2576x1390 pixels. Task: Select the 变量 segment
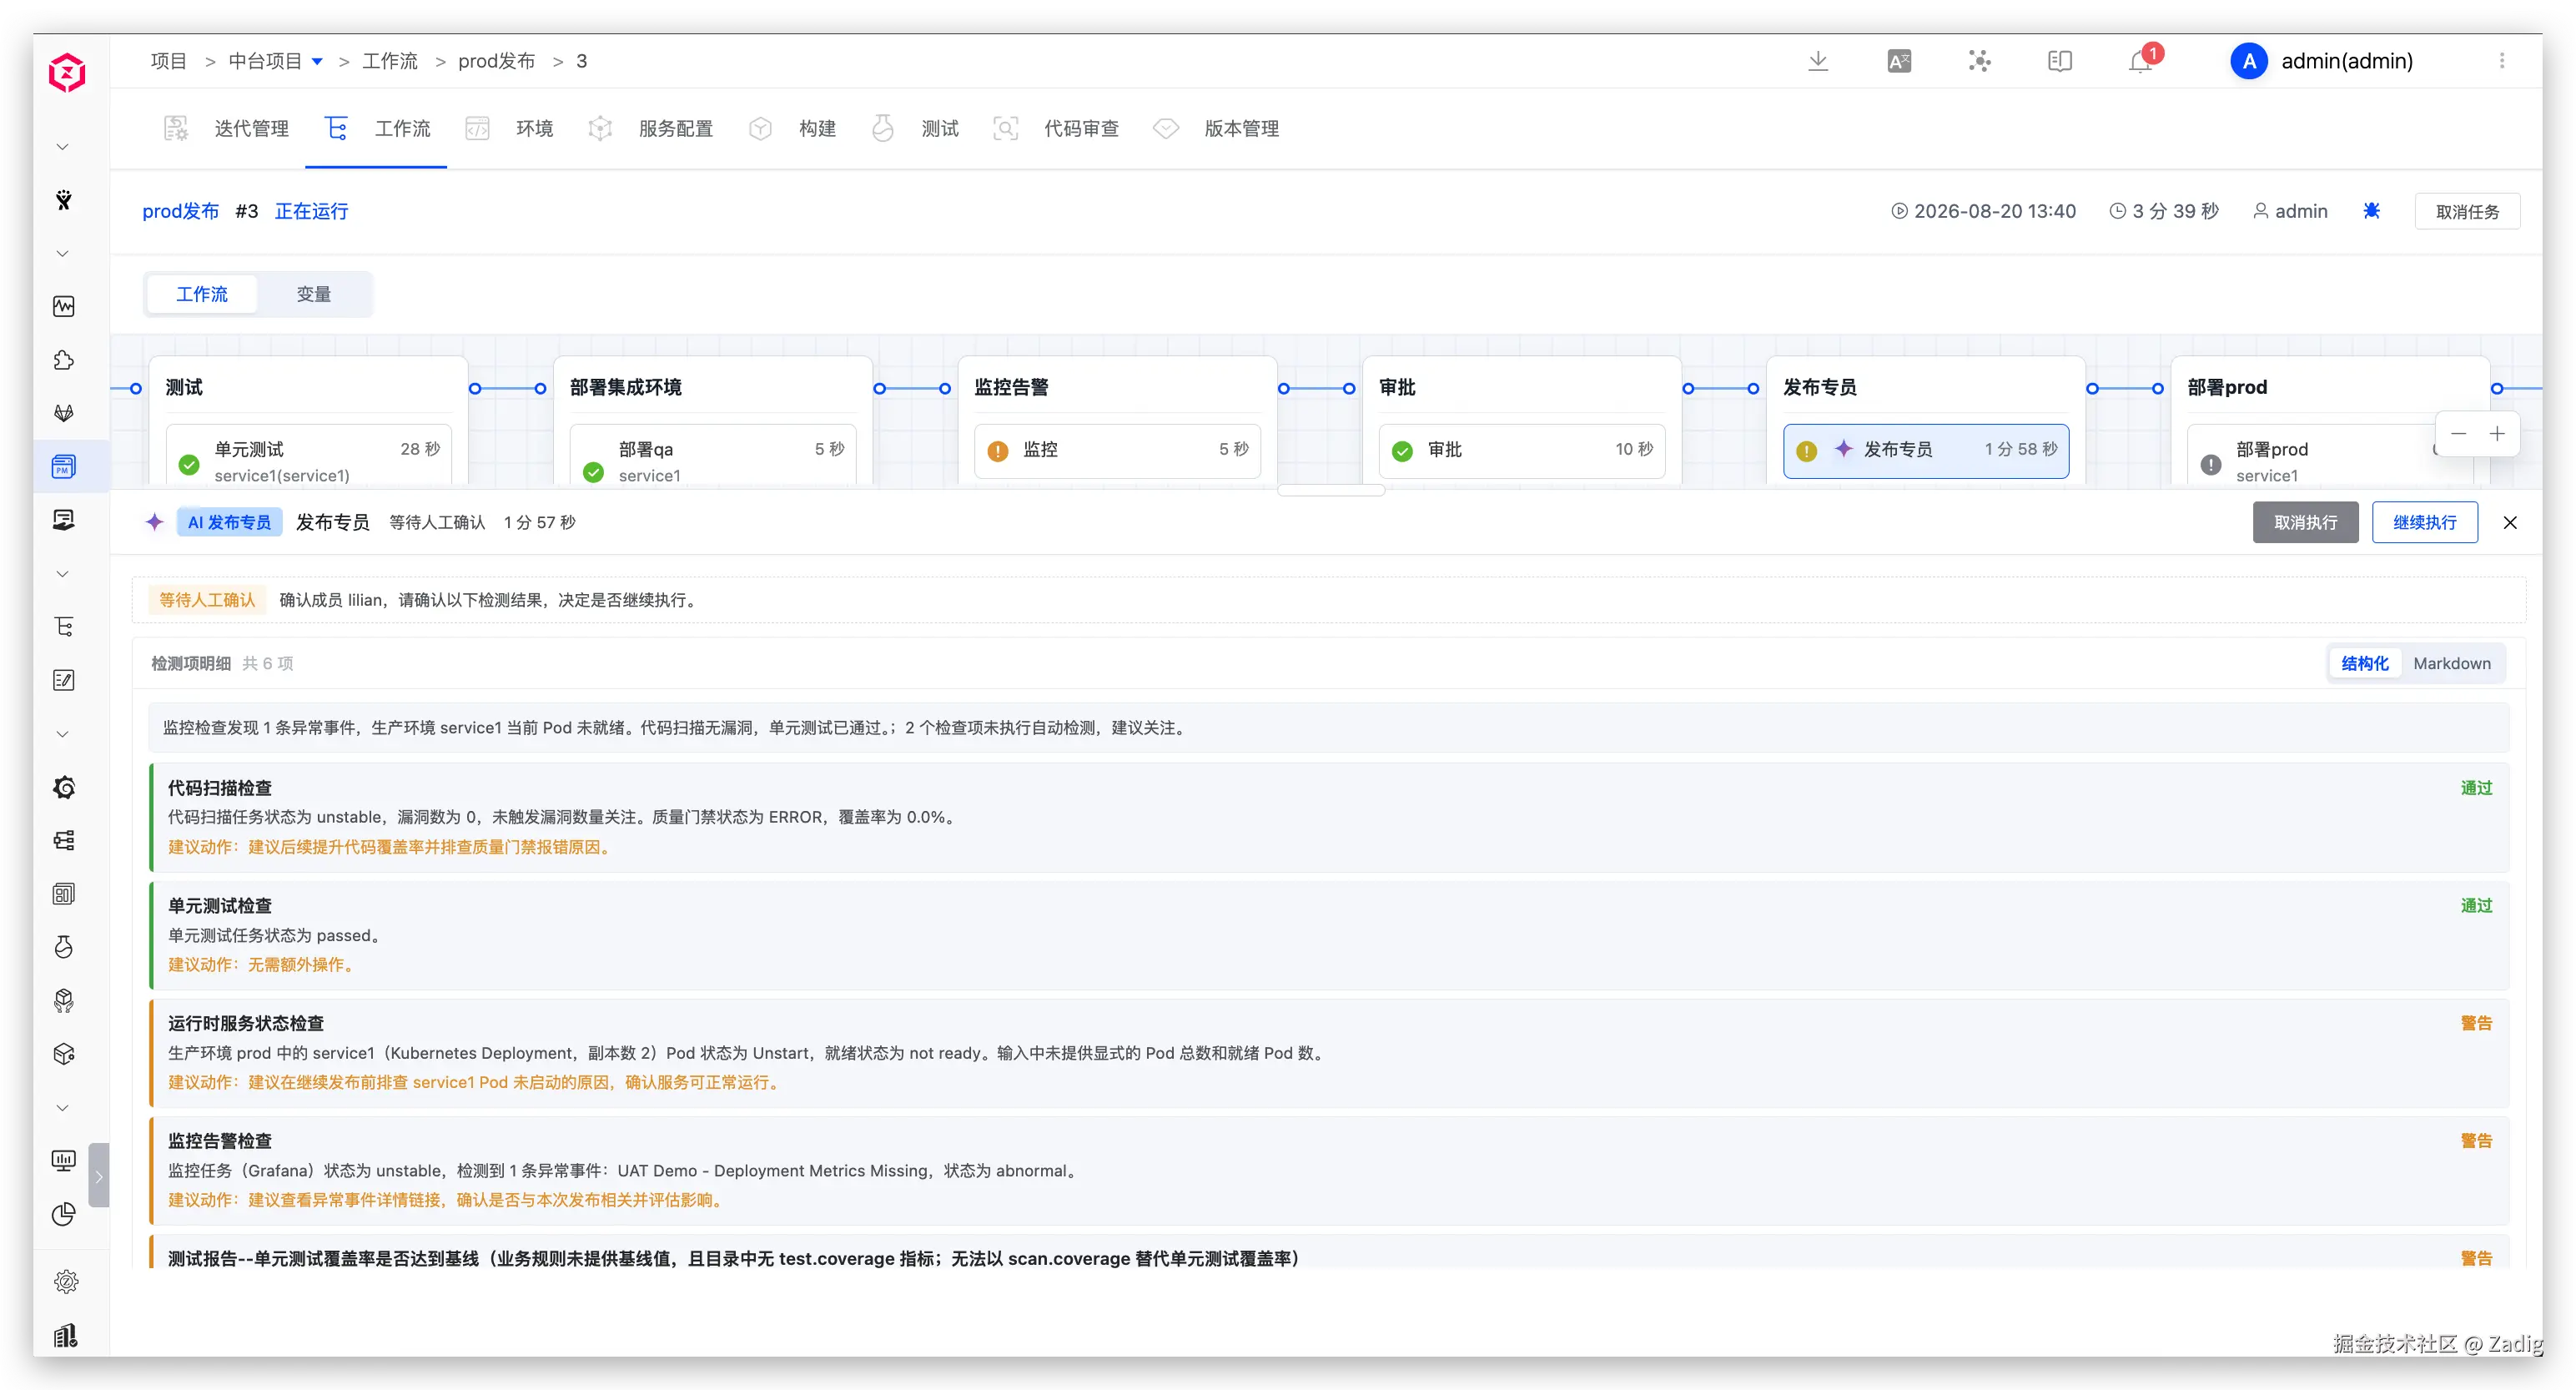[314, 294]
